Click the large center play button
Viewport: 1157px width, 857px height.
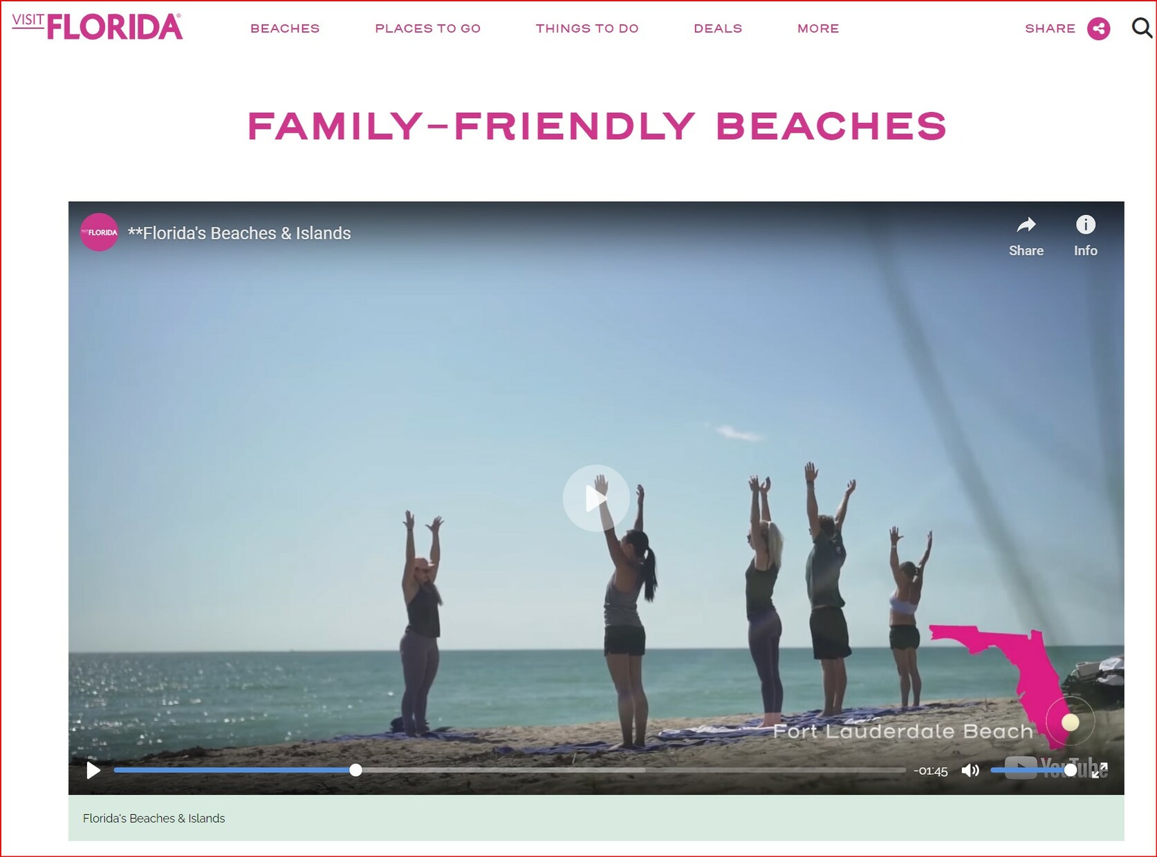coord(595,498)
